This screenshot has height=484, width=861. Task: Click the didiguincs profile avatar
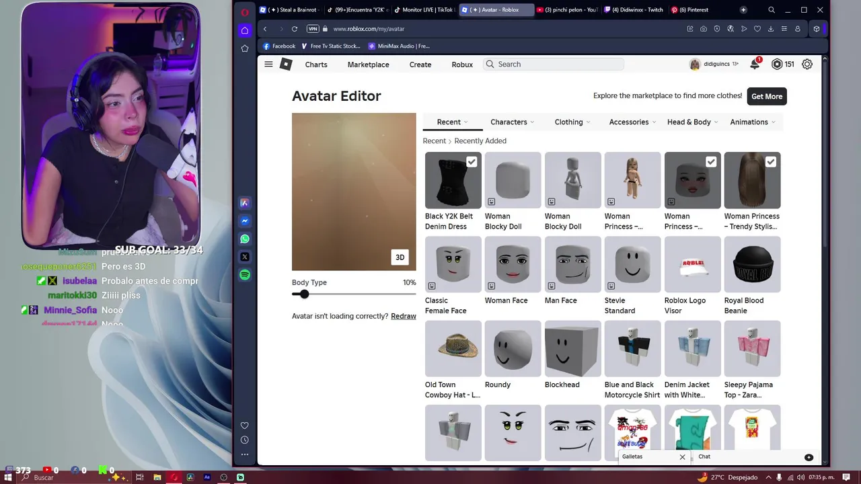[695, 64]
